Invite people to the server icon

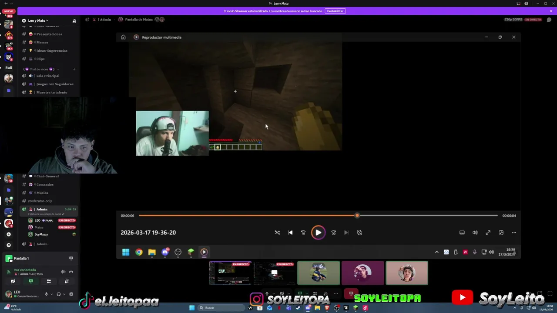74,20
